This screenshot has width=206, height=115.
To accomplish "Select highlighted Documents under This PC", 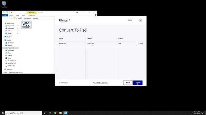I will pyautogui.click(x=11, y=48).
